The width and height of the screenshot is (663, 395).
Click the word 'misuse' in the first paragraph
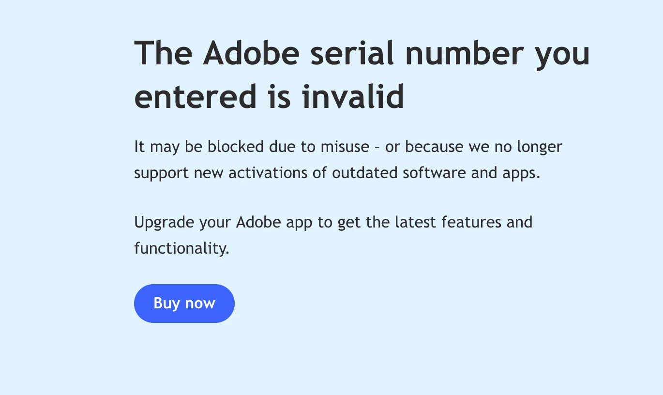pos(345,147)
